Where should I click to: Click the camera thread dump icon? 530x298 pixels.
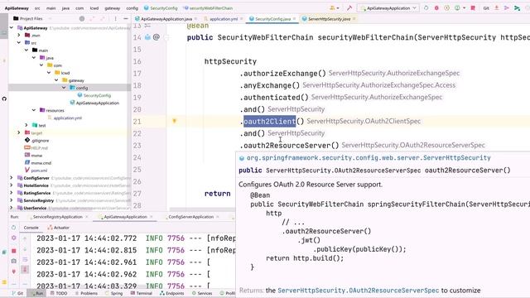[x=13, y=261]
